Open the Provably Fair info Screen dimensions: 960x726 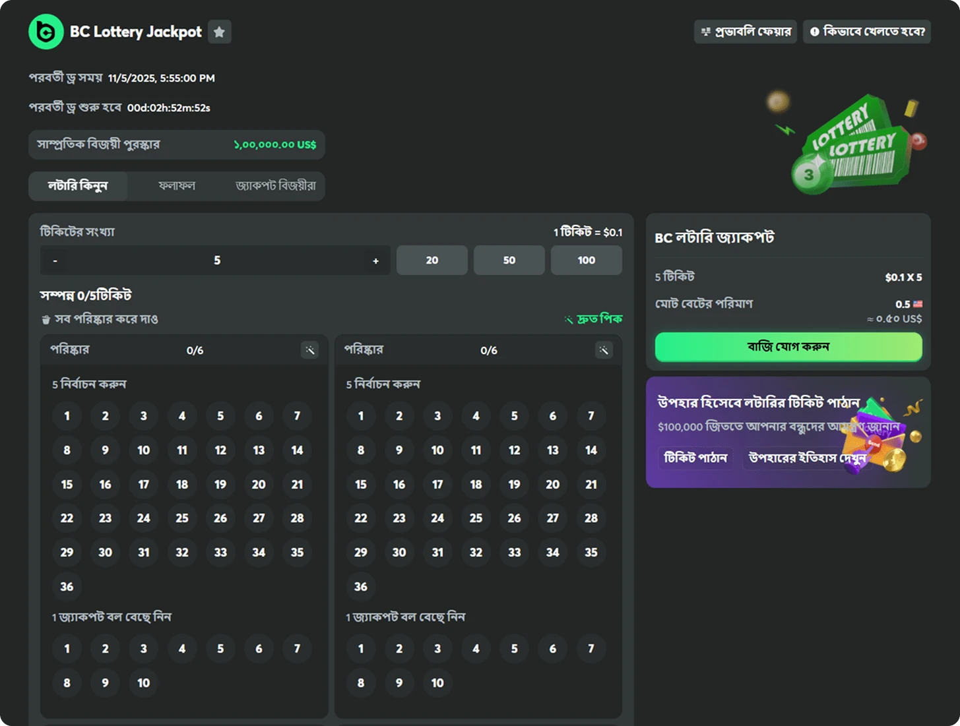point(746,32)
